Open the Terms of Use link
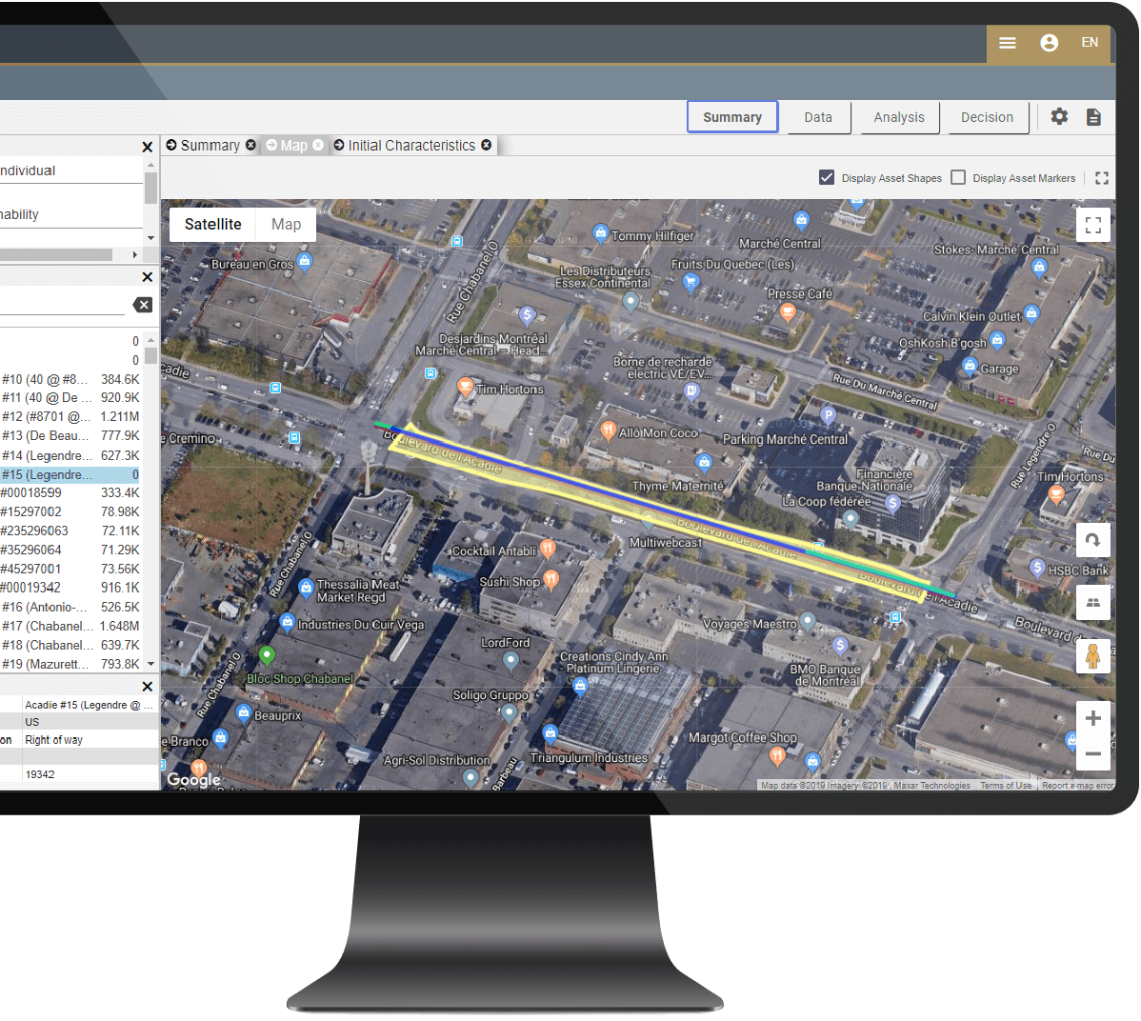The image size is (1141, 1021). 1006,785
